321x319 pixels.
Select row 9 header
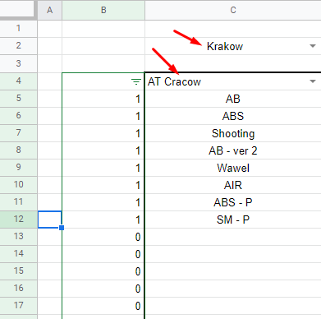pos(18,168)
